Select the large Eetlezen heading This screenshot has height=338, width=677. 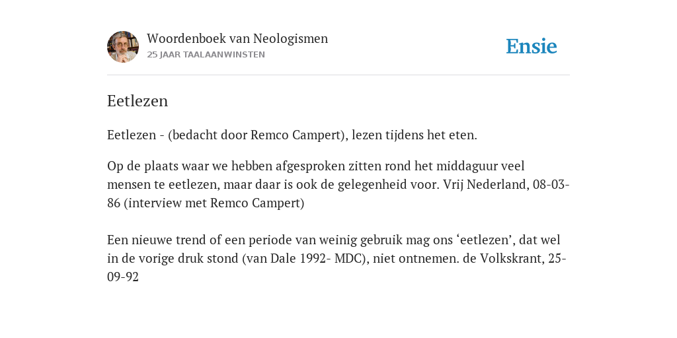(138, 101)
